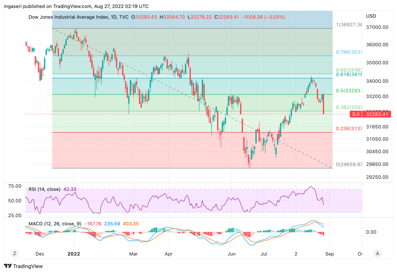Click the Sep label on time axis
Viewport: 397px width, 273px height.
[x=330, y=254]
